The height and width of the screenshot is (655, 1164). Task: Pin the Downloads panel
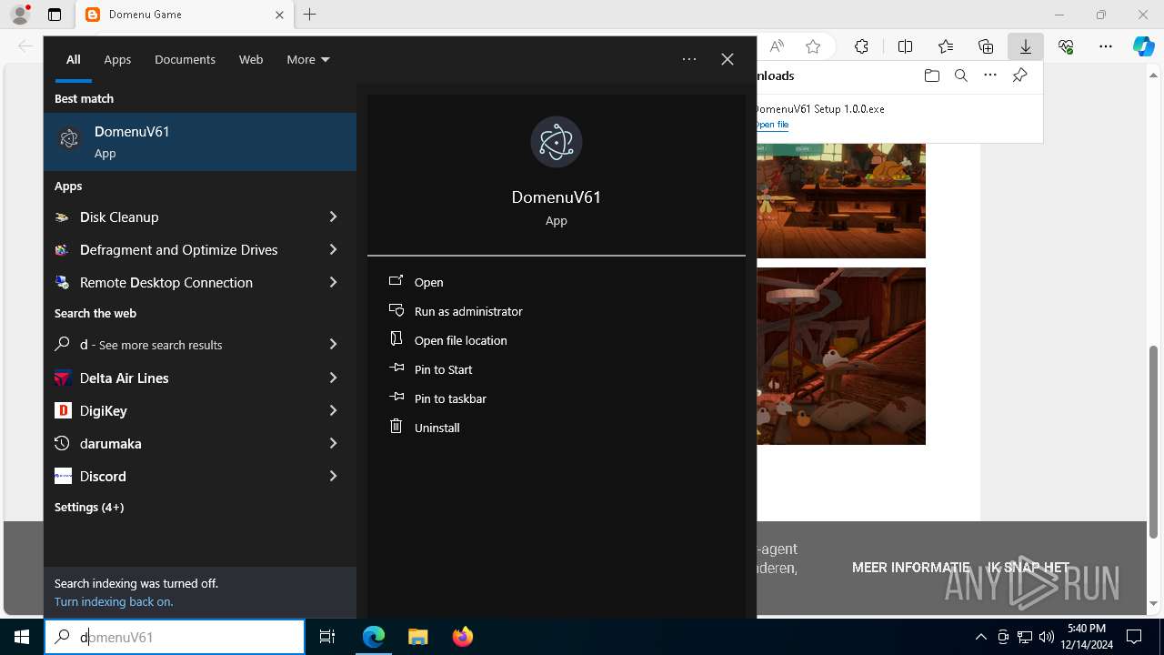click(1019, 76)
